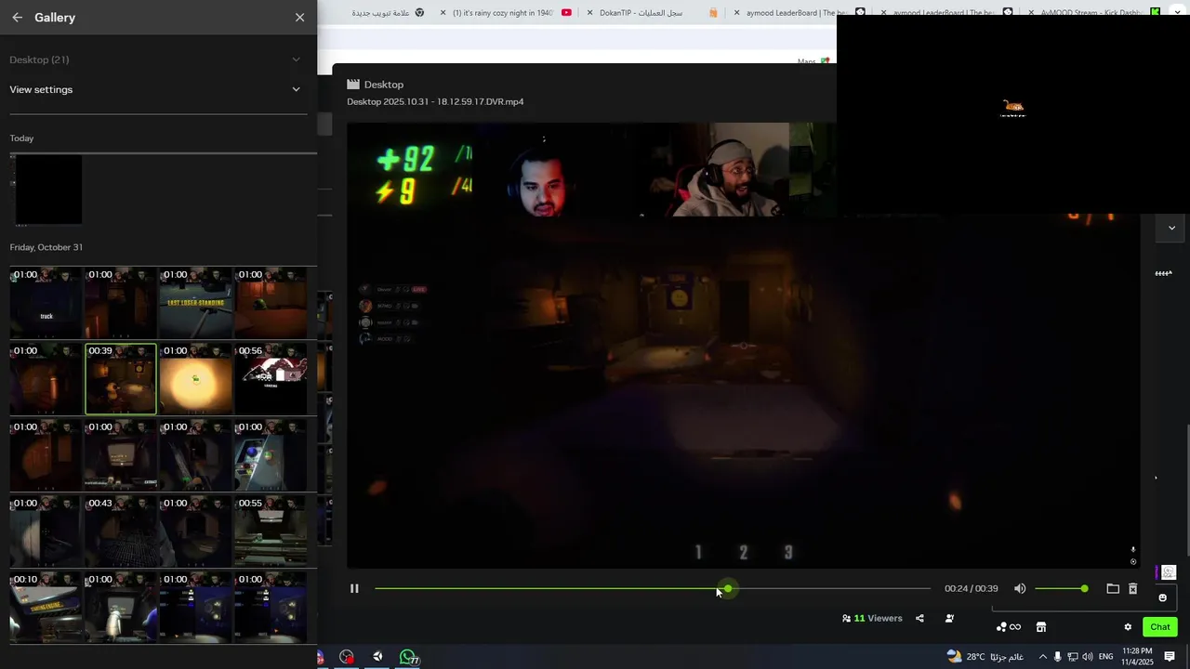
Task: Open the store shop icon
Action: 1041,627
